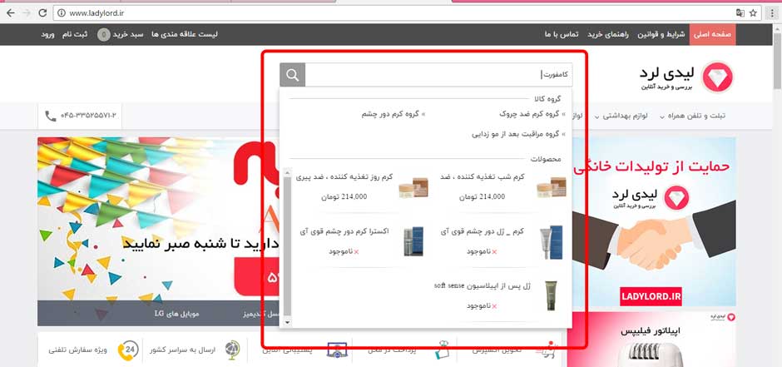Click the down arrow of suggestions scrollbar
Image resolution: width=782 pixels, height=367 pixels.
point(287,323)
